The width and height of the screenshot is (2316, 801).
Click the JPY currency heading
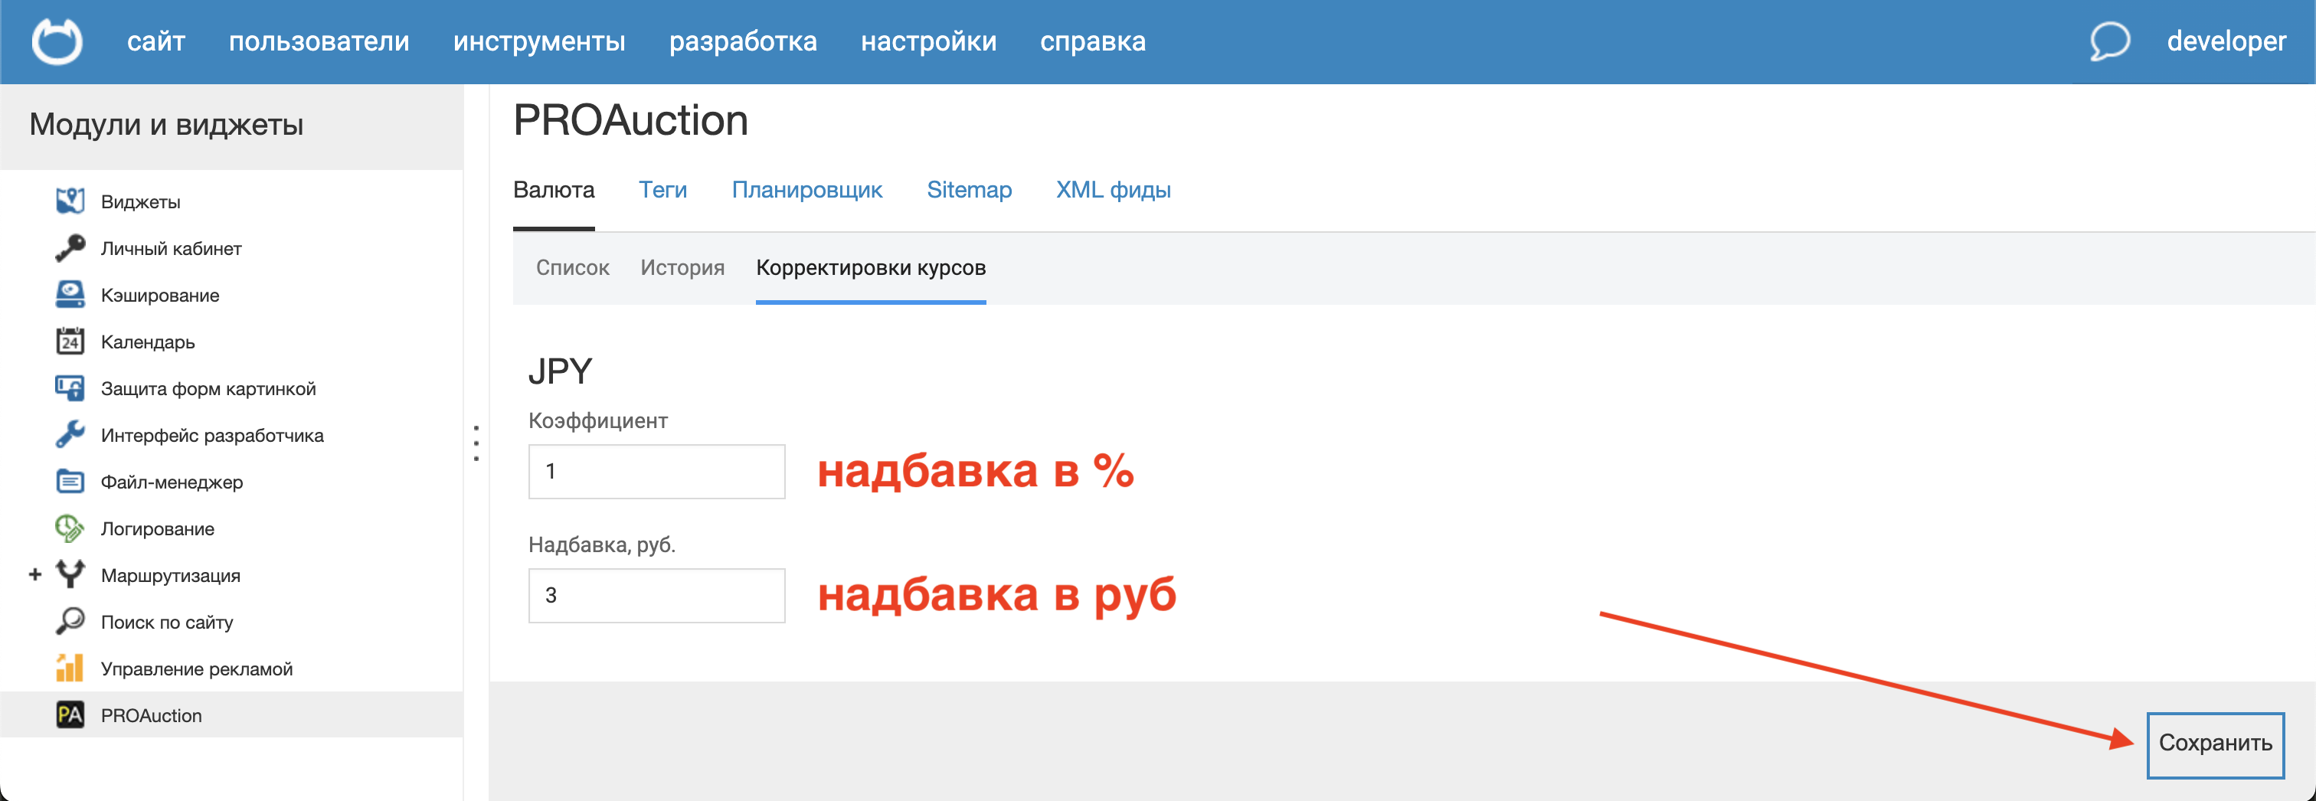click(560, 371)
